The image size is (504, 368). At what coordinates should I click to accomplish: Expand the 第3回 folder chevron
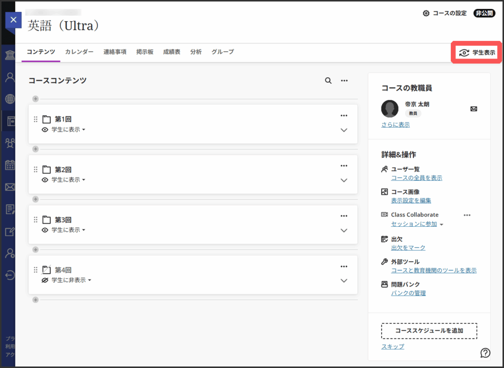pyautogui.click(x=344, y=231)
